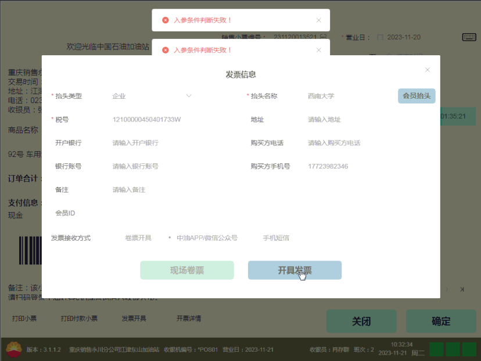Click the 会员抬头 button
Viewport: 481px width, 361px height.
coord(417,96)
